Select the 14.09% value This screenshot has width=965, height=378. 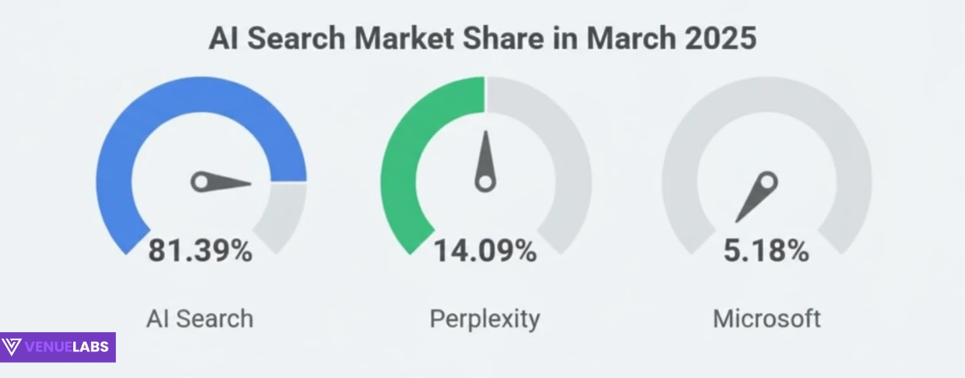485,250
